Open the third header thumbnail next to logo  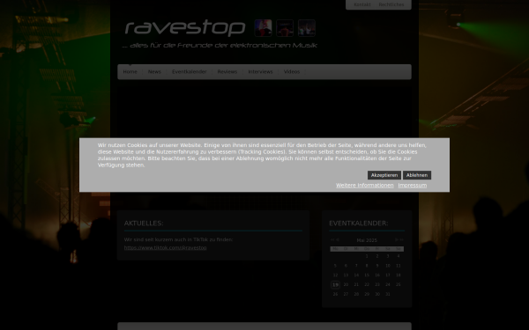(x=307, y=28)
